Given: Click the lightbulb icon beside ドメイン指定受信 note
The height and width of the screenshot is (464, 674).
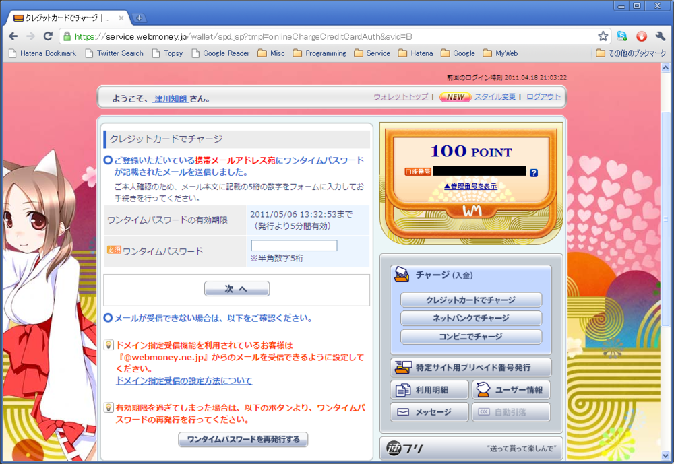Looking at the screenshot, I should click(109, 345).
